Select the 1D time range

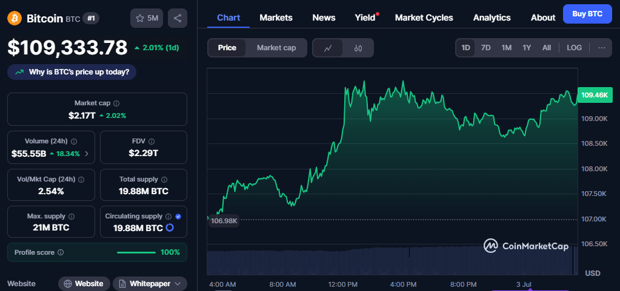pos(466,48)
